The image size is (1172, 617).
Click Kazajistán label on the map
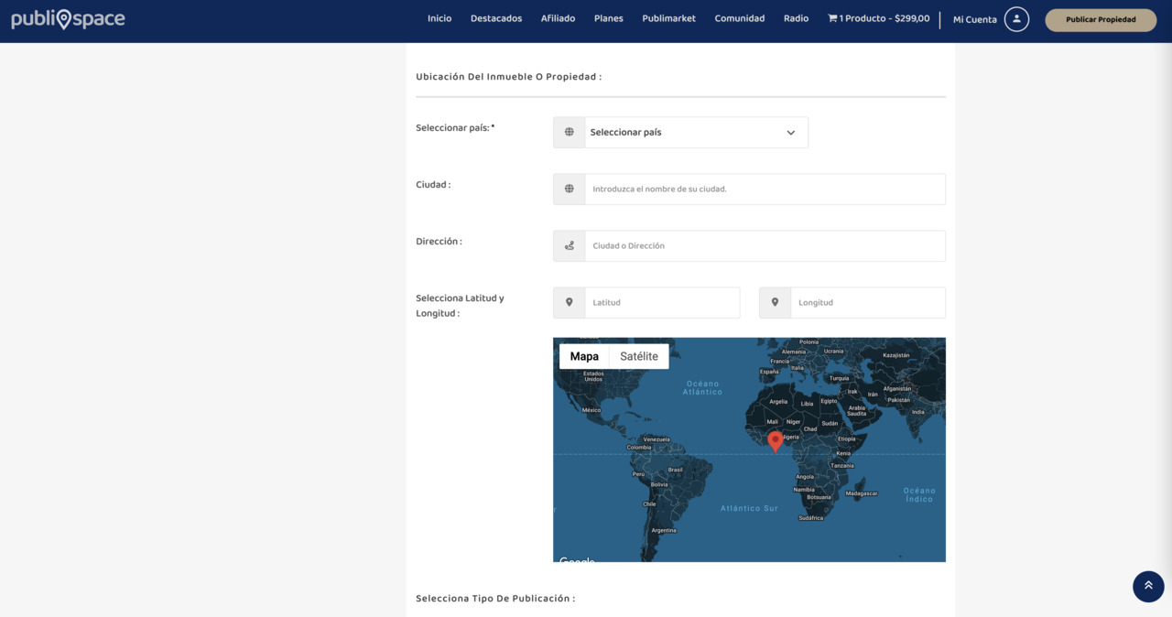[x=896, y=355]
